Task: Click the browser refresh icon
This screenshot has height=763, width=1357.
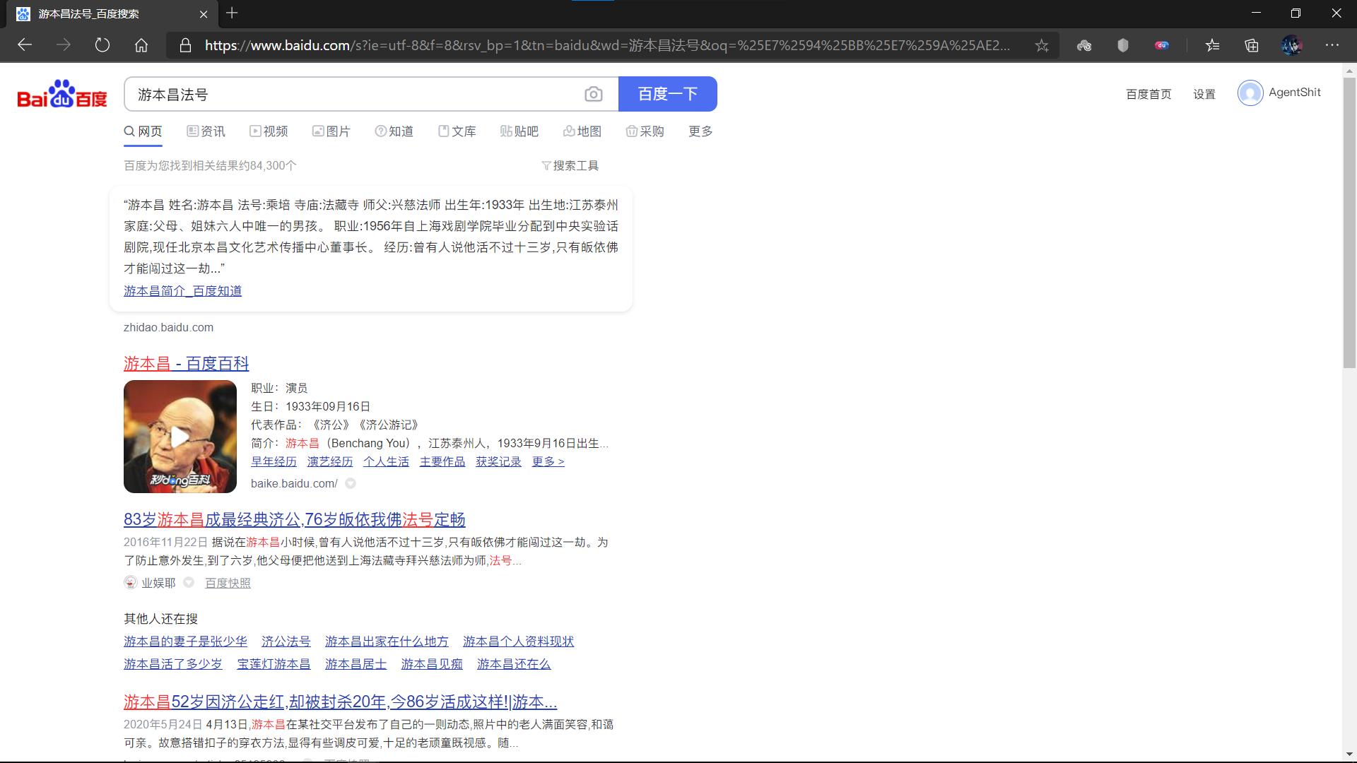Action: [102, 45]
